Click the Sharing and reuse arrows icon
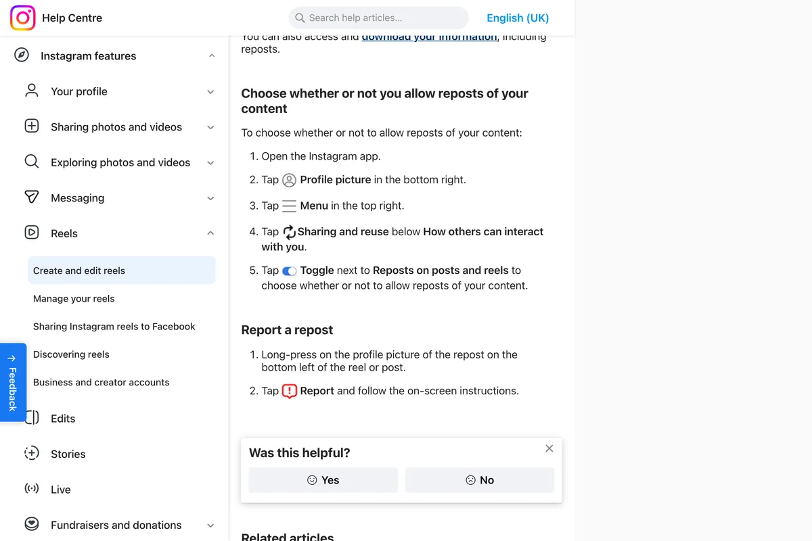The width and height of the screenshot is (812, 541). click(x=289, y=232)
